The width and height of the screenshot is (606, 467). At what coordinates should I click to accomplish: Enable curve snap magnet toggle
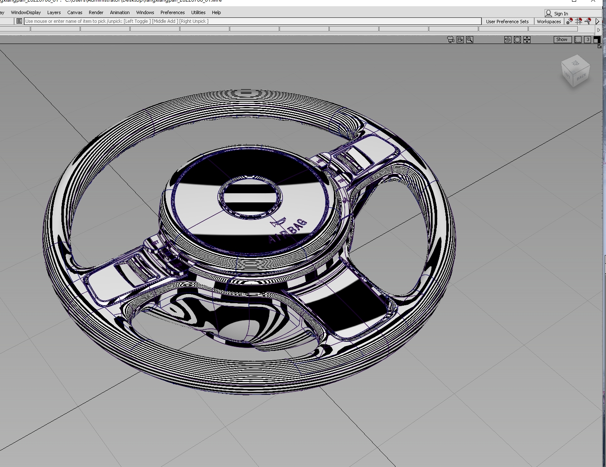[588, 21]
